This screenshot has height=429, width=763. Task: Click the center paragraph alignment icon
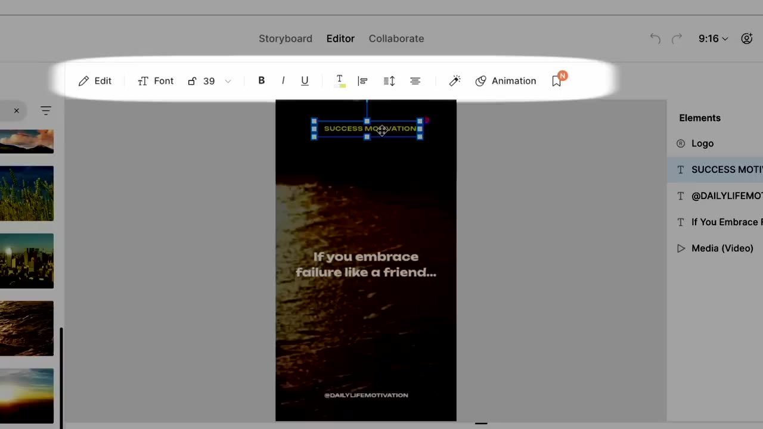tap(415, 81)
